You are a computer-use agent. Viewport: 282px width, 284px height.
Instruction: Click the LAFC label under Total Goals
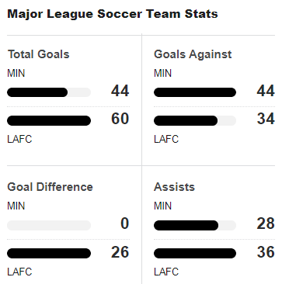pyautogui.click(x=19, y=139)
